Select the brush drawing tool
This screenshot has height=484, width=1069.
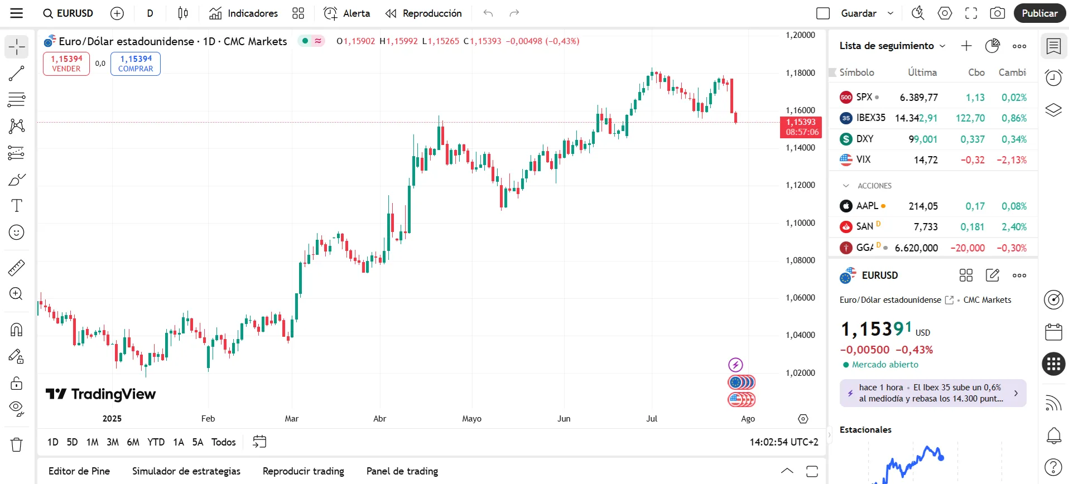click(x=17, y=180)
